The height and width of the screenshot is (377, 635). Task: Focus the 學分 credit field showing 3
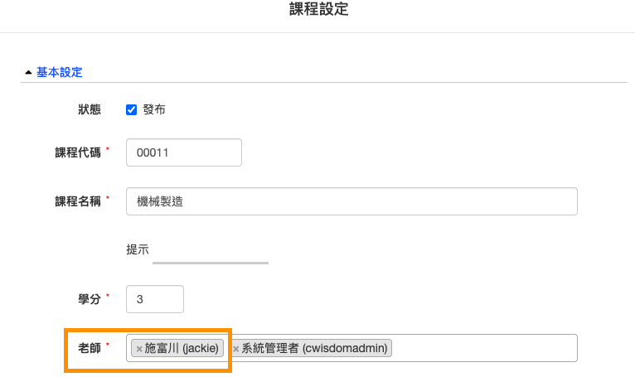155,299
